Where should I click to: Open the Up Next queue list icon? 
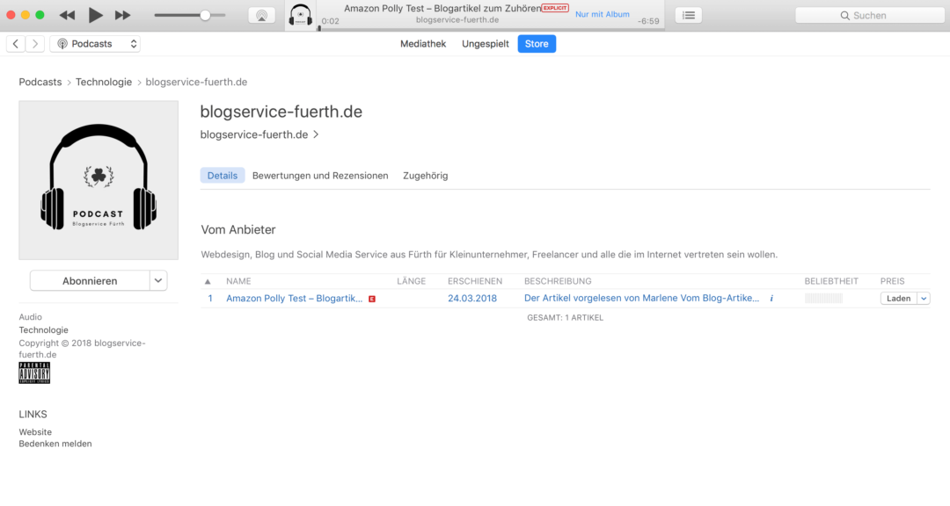point(688,14)
